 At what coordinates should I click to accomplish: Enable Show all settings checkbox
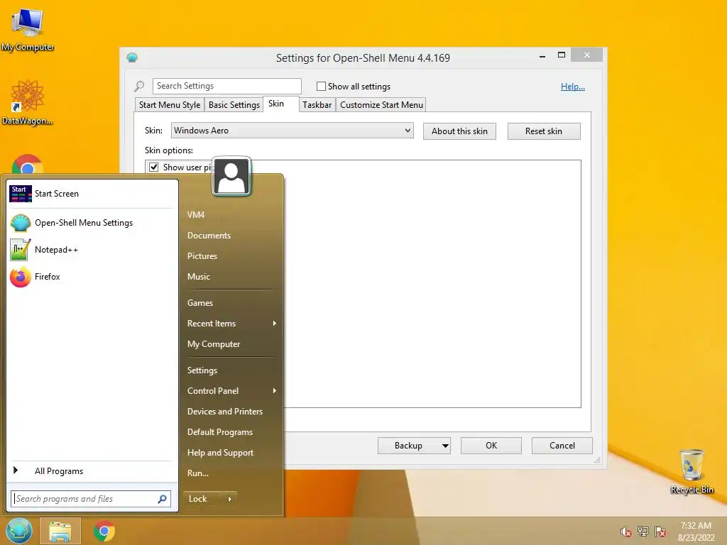(321, 86)
